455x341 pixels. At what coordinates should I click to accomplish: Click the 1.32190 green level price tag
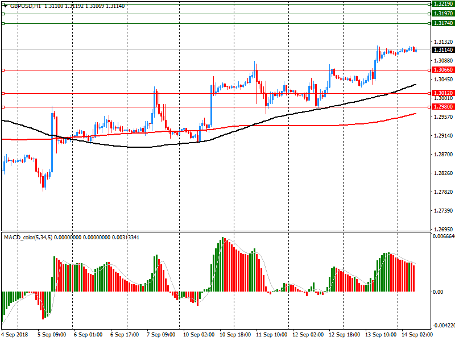click(443, 4)
